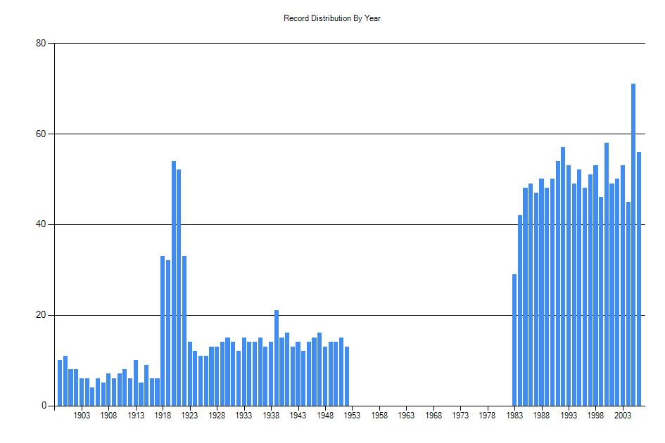This screenshot has width=665, height=443.
Task: Click the 1978 axis label in empty region
Action: pos(488,413)
